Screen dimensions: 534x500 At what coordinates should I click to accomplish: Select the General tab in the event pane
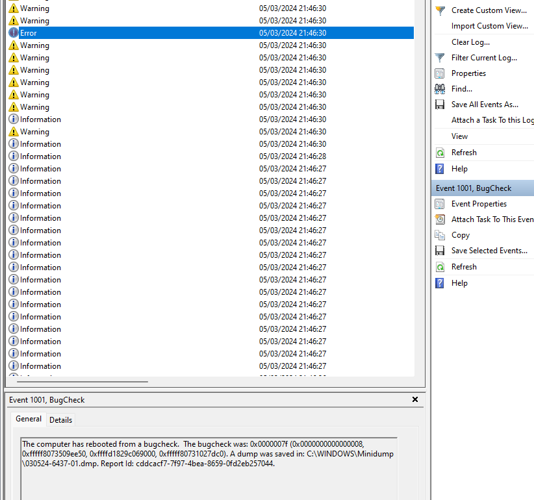point(29,419)
